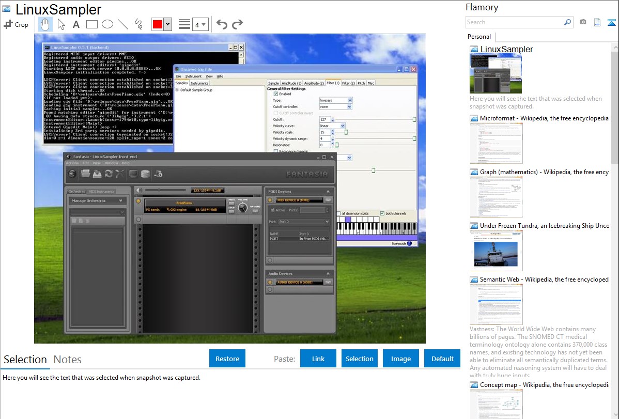Image resolution: width=619 pixels, height=419 pixels.
Task: Click the red color swatch
Action: pyautogui.click(x=158, y=24)
